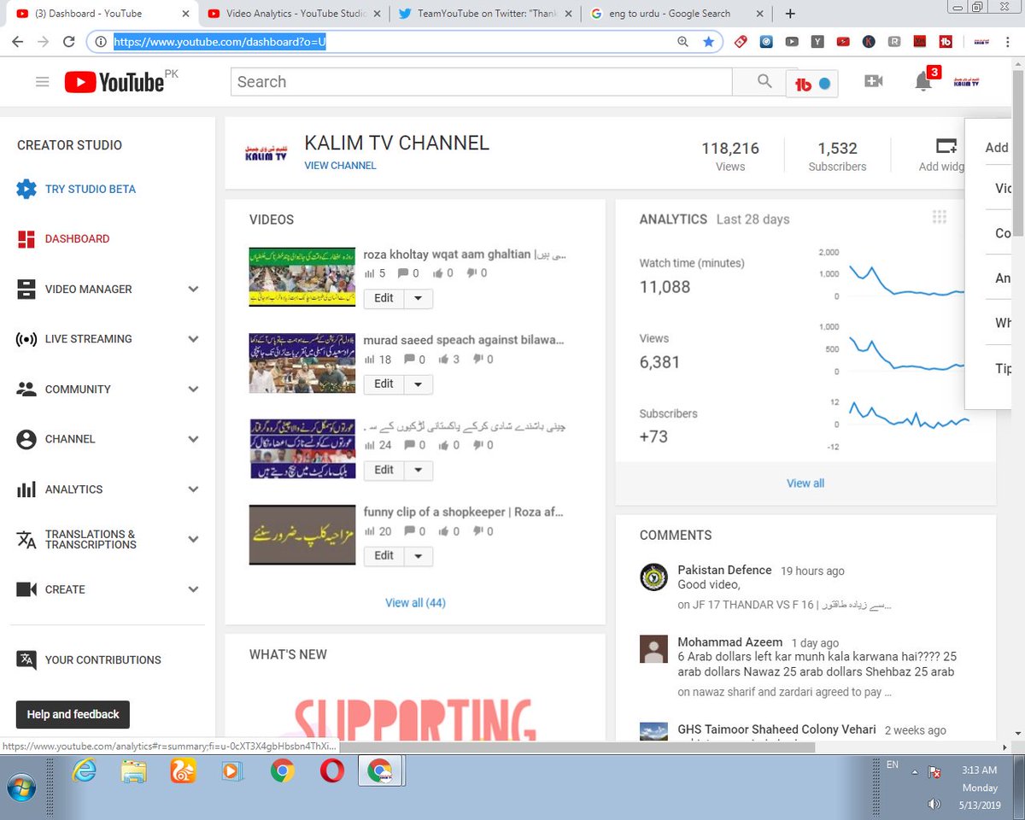Viewport: 1025px width, 820px height.
Task: Click the browser reload button
Action: [x=69, y=41]
